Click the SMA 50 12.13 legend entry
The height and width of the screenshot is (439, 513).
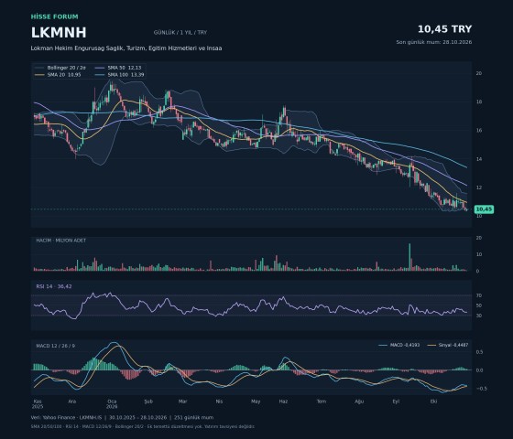pos(118,68)
